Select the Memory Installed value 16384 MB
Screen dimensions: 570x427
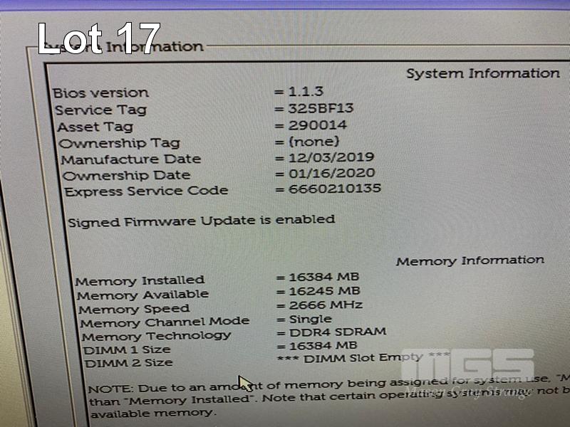(x=324, y=277)
